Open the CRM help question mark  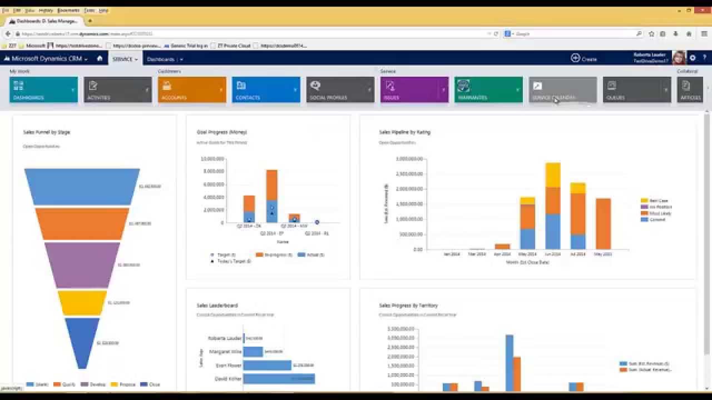pos(704,58)
